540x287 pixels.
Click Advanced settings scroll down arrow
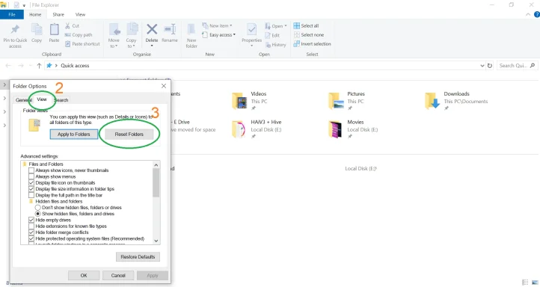[x=156, y=241]
